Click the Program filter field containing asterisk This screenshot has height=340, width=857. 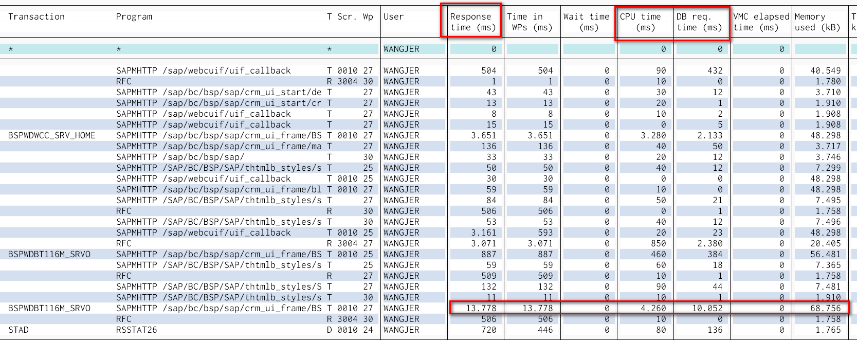click(218, 49)
